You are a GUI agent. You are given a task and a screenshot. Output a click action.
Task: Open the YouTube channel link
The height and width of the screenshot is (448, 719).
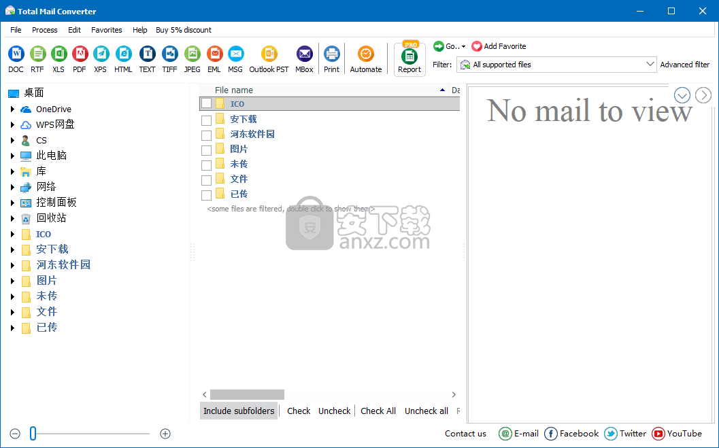(x=677, y=433)
